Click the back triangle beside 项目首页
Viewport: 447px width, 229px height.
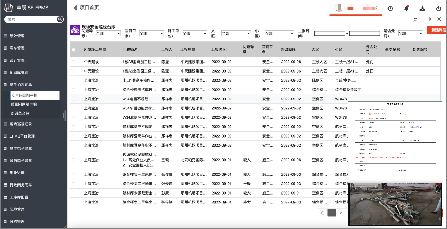(75, 8)
